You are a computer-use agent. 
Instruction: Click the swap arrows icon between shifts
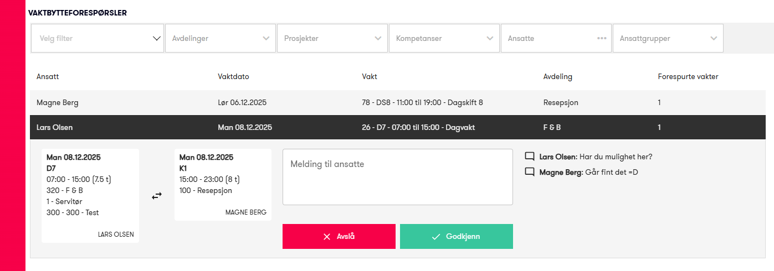click(157, 196)
